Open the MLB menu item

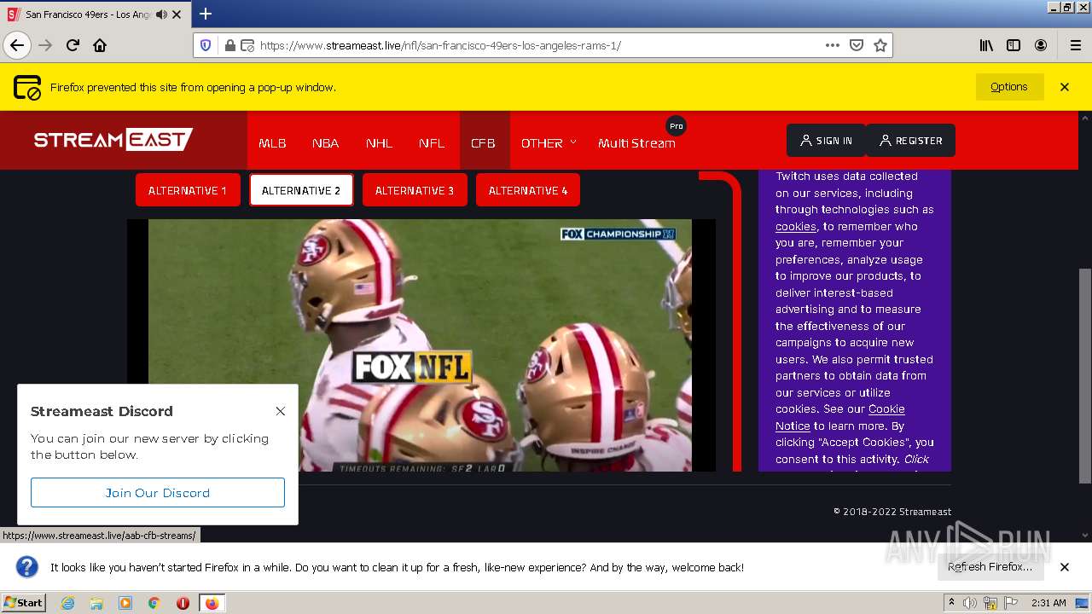click(x=272, y=143)
